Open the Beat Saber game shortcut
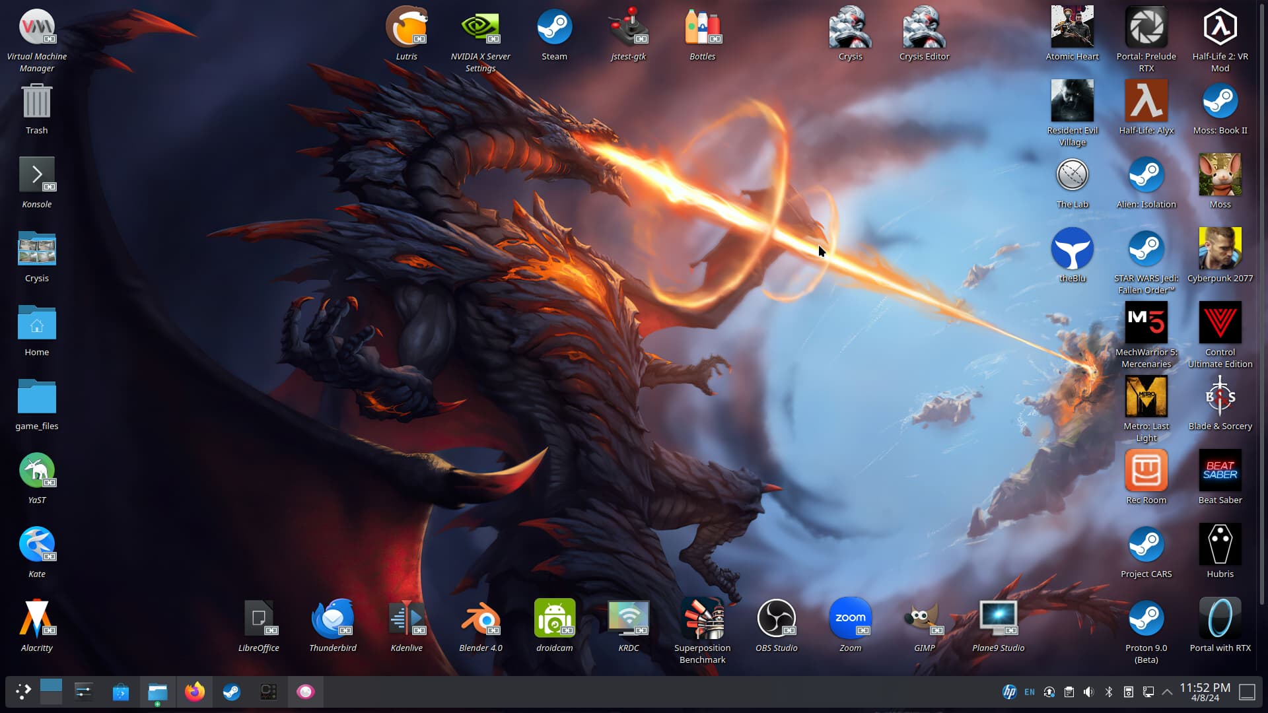1268x713 pixels. 1220,471
